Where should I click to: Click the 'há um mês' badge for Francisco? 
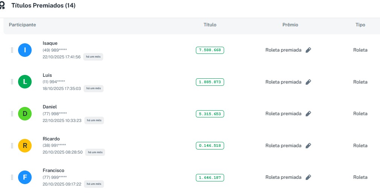coord(94,184)
